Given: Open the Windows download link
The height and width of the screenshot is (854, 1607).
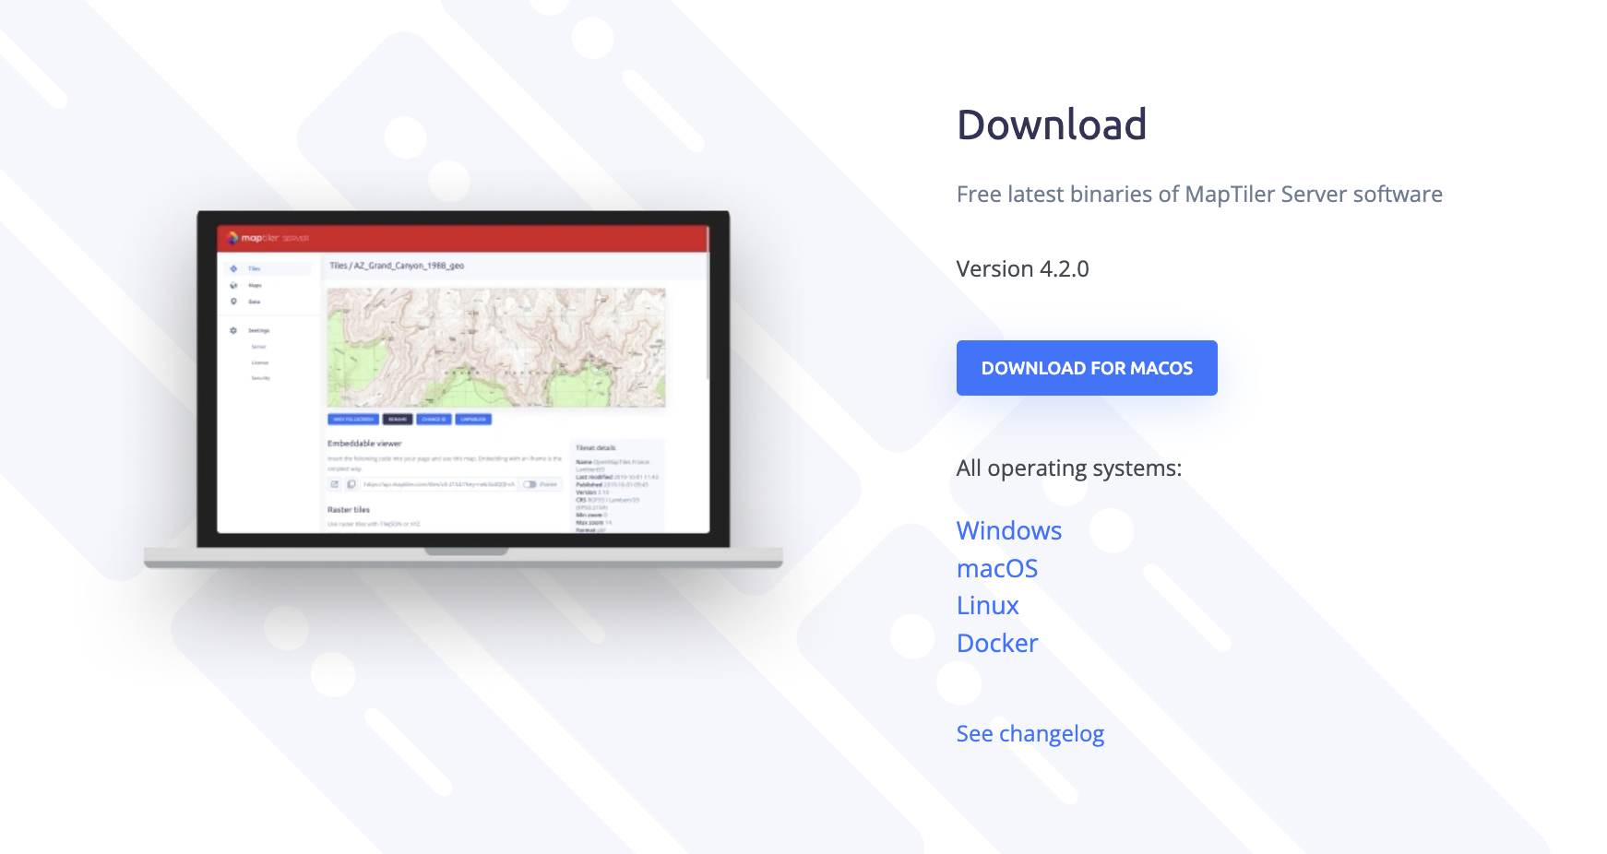Looking at the screenshot, I should [1008, 530].
